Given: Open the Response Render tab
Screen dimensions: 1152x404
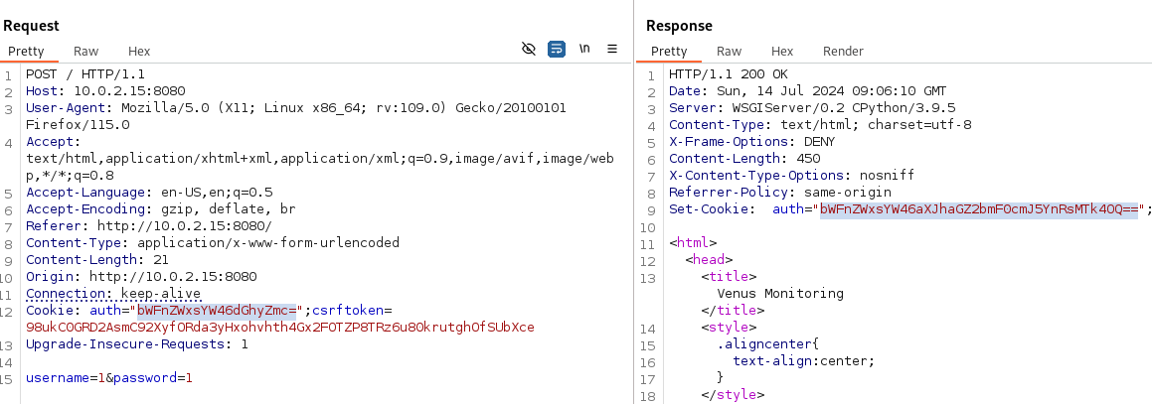Looking at the screenshot, I should click(843, 51).
